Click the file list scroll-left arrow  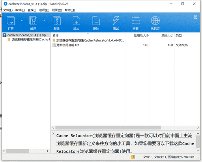[53, 128]
